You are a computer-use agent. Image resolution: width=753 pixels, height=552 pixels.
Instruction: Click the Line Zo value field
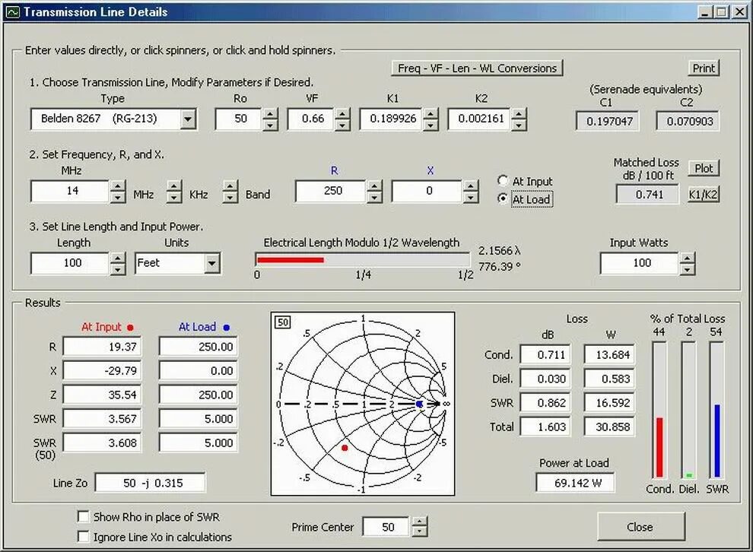tap(151, 482)
